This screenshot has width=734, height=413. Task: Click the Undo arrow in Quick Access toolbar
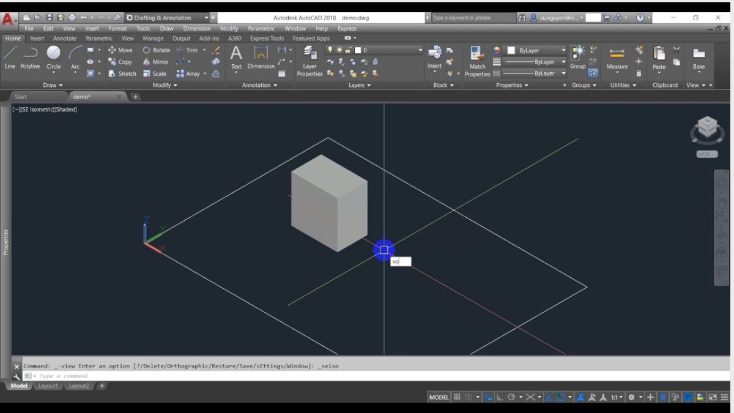tap(83, 18)
